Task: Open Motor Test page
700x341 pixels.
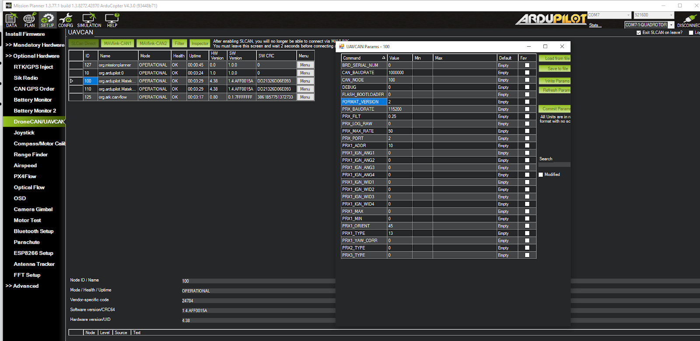Action: 27,220
